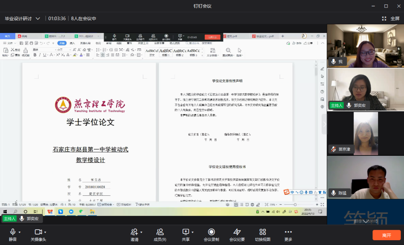The image size is (404, 245).
Task: Click the full screen arrows icon
Action: (384, 18)
